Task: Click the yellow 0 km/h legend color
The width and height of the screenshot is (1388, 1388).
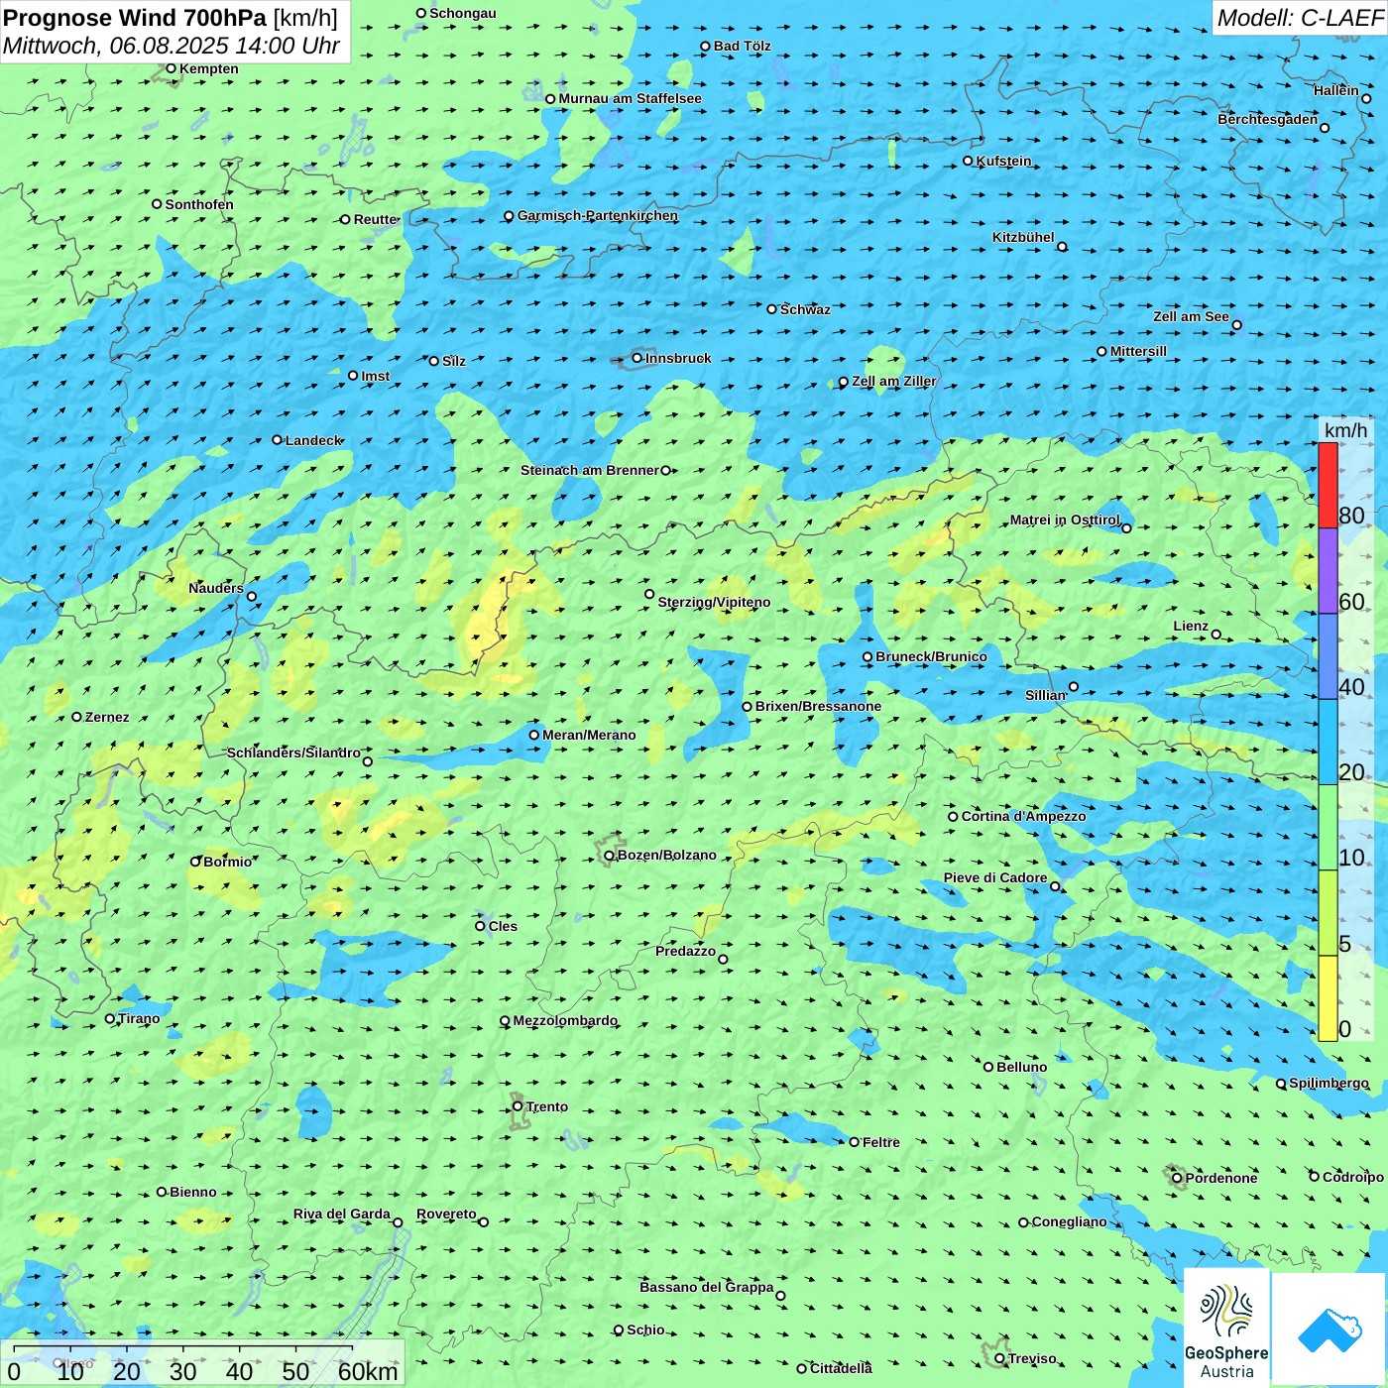Action: tap(1328, 998)
